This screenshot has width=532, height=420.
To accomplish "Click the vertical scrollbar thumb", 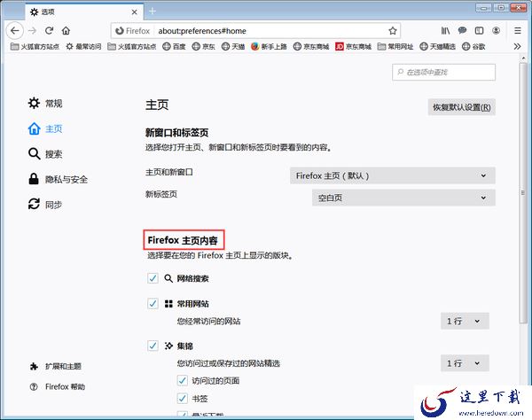I will pyautogui.click(x=523, y=193).
